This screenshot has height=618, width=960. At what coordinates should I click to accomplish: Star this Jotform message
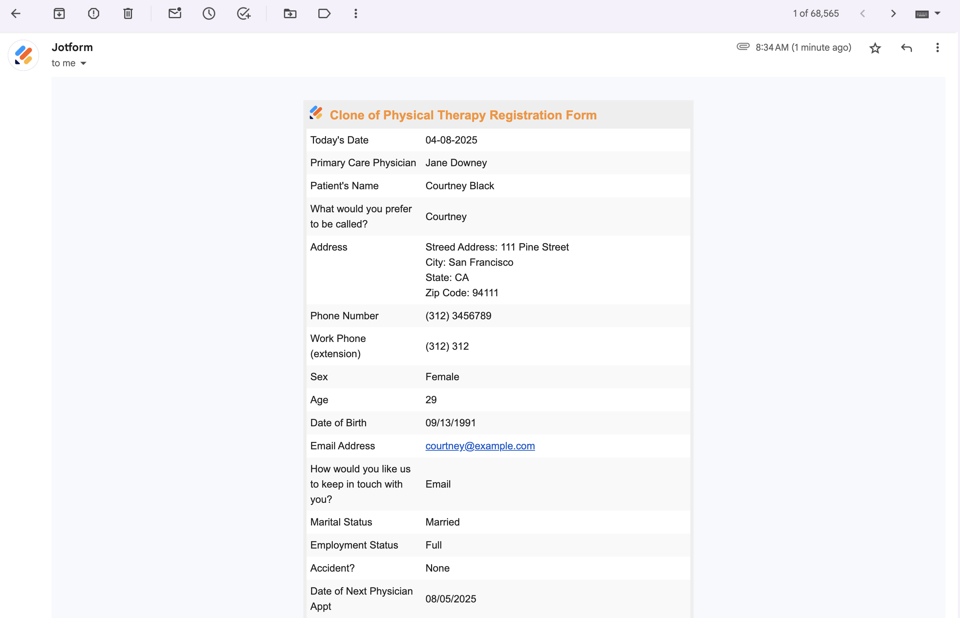pos(875,48)
